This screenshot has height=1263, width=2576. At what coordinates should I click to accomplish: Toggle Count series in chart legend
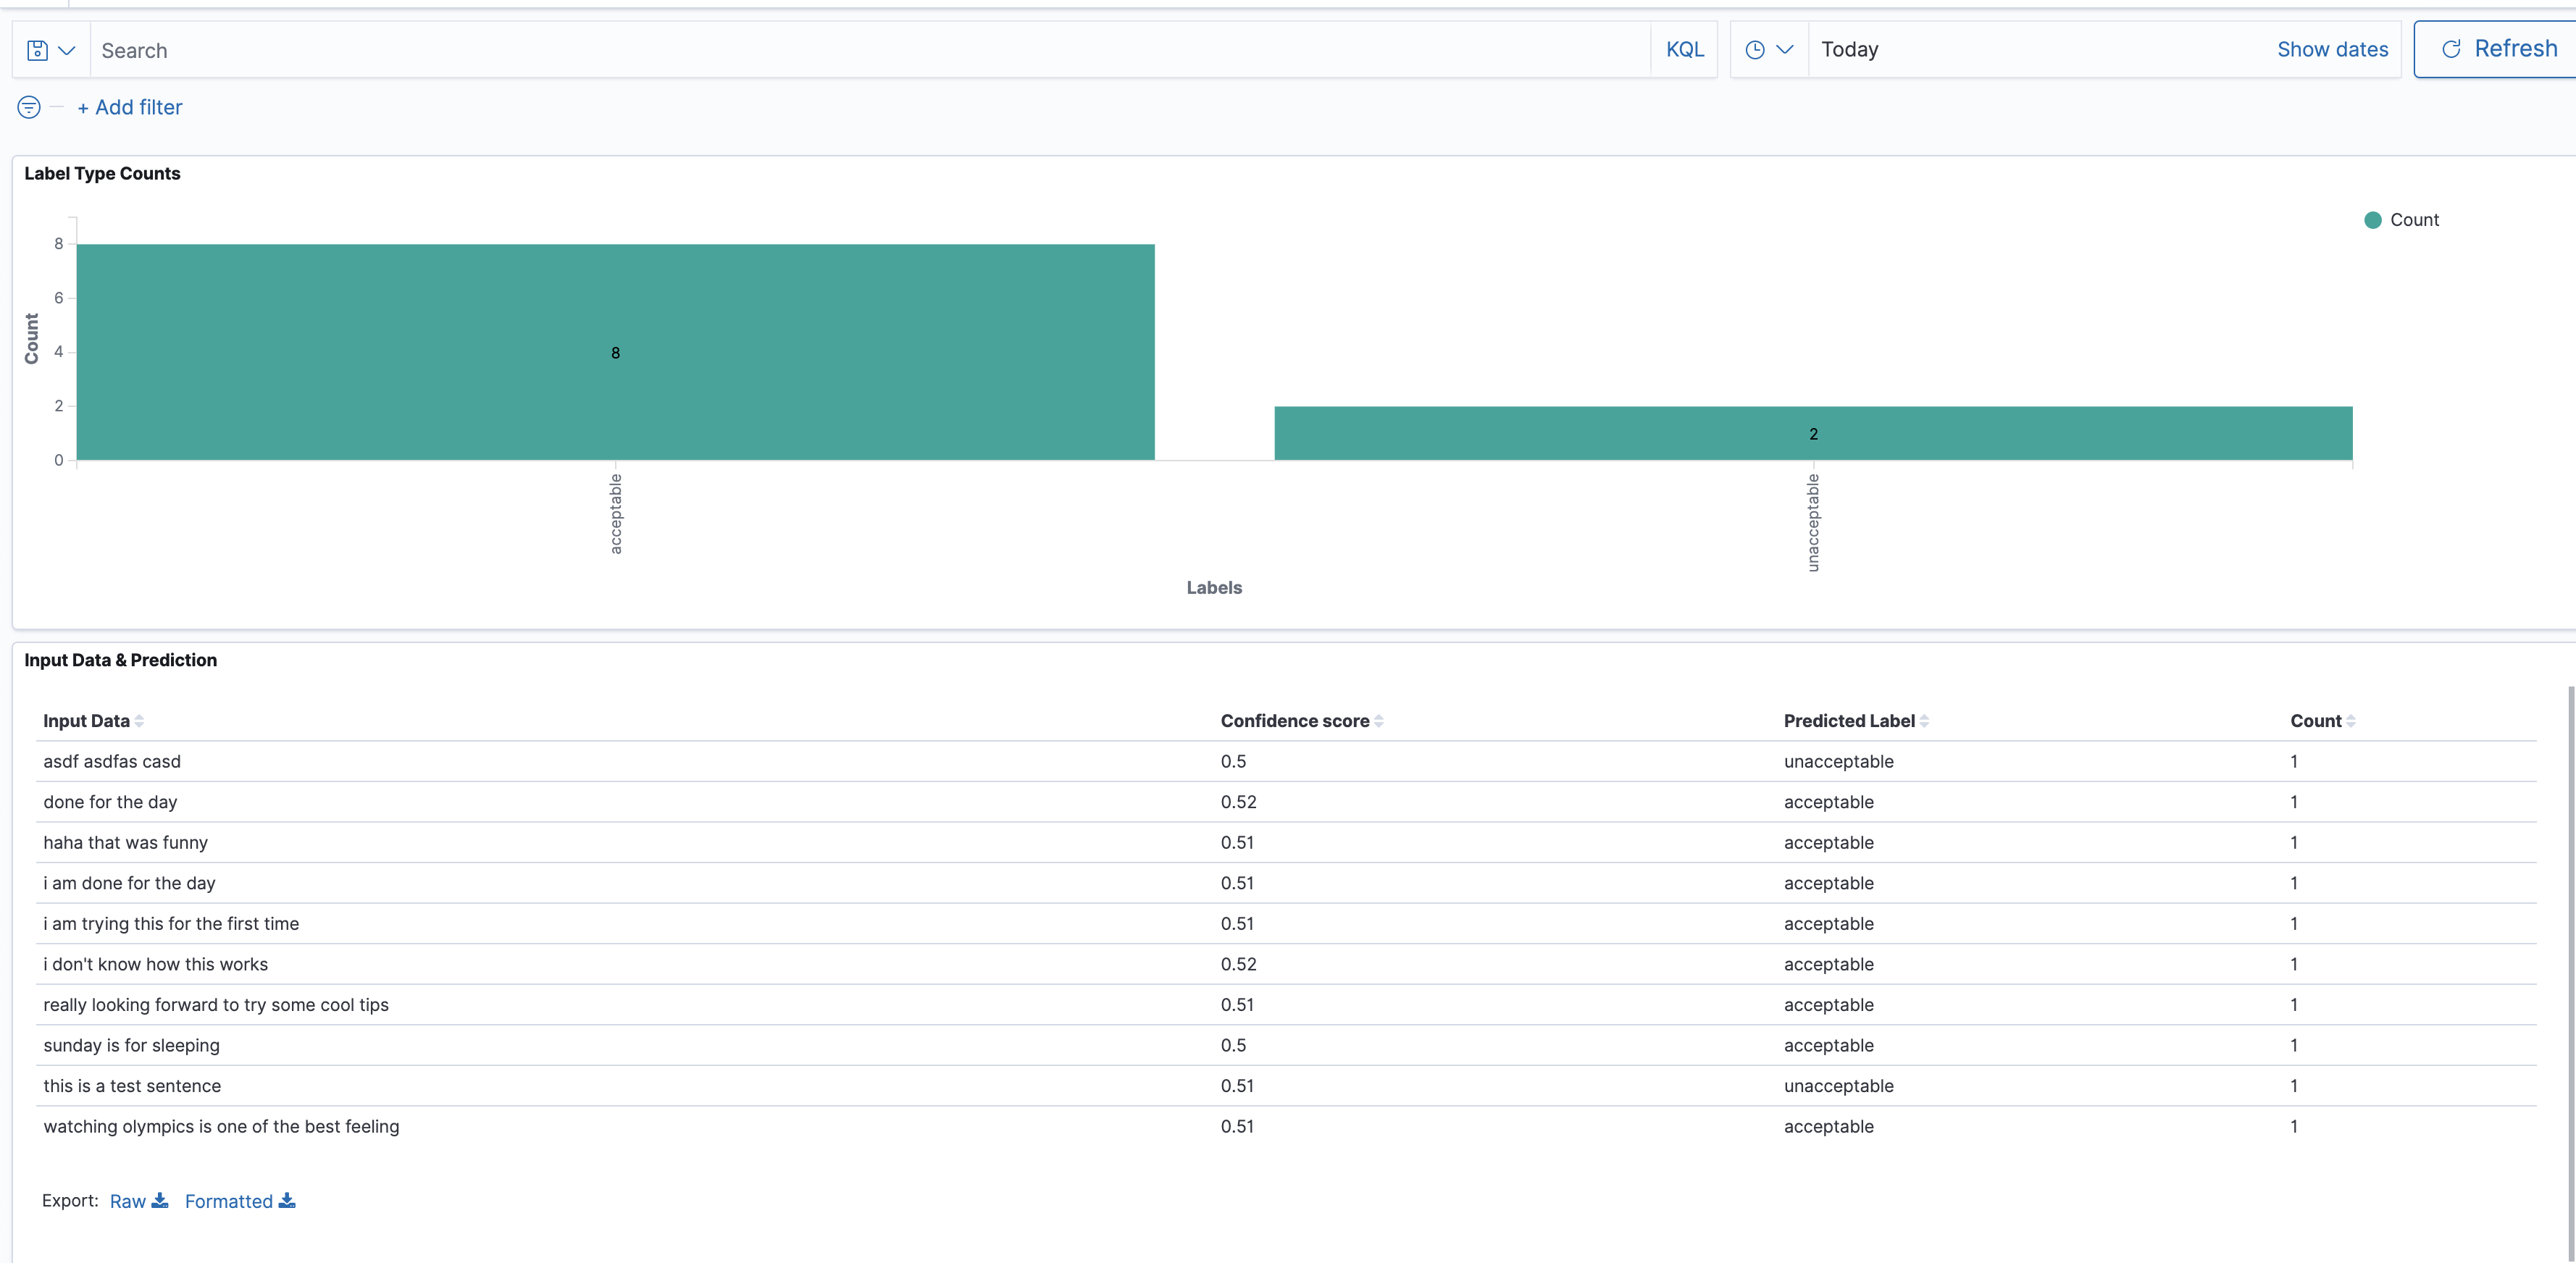[2414, 220]
